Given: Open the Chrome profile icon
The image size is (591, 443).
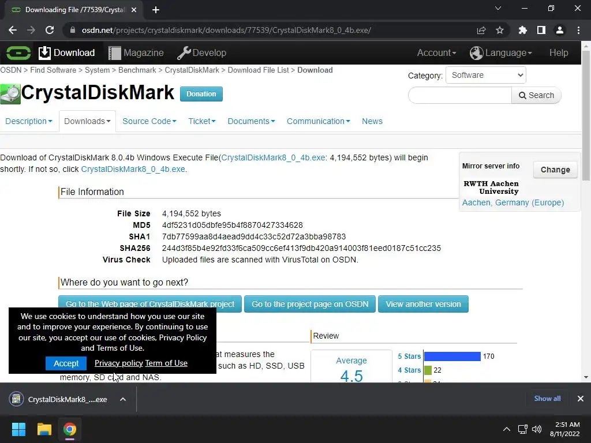Looking at the screenshot, I should click(x=560, y=30).
